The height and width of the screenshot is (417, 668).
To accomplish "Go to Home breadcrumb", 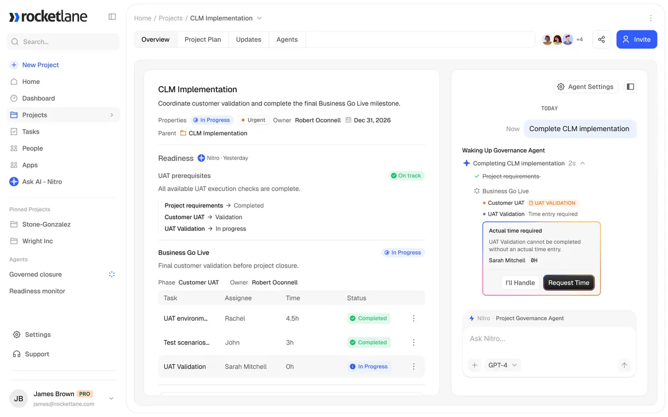I will click(x=143, y=18).
